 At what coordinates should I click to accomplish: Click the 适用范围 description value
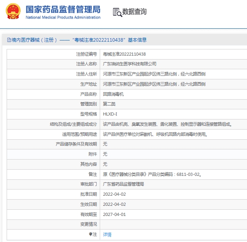coord(155,134)
